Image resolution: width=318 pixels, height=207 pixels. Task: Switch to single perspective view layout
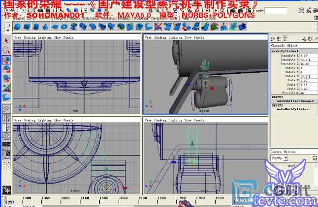[6, 109]
